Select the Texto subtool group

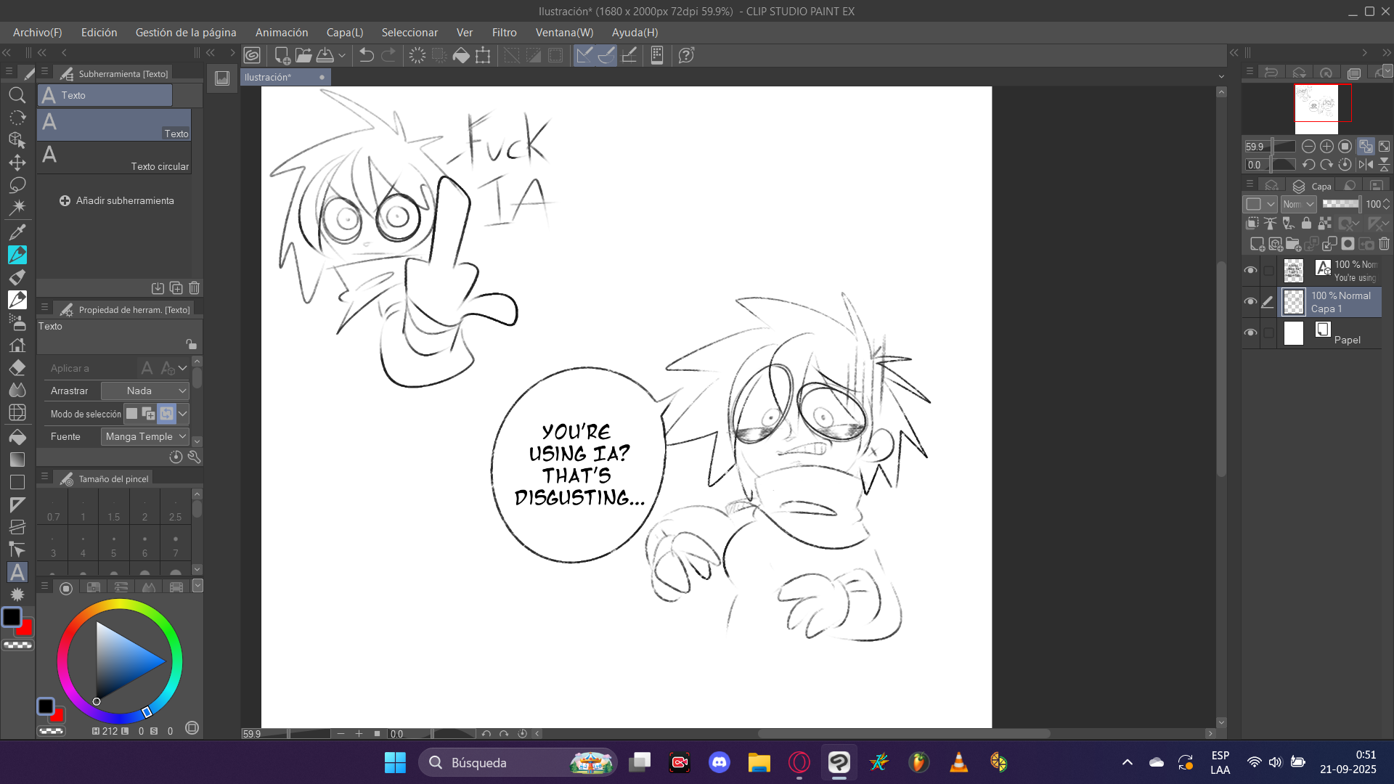tap(105, 95)
